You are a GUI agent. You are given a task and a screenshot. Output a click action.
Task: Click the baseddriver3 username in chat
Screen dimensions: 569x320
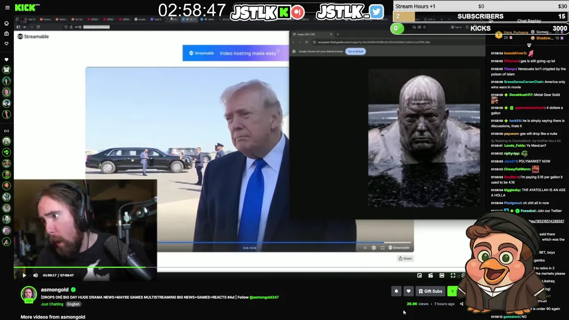pyautogui.click(x=515, y=53)
